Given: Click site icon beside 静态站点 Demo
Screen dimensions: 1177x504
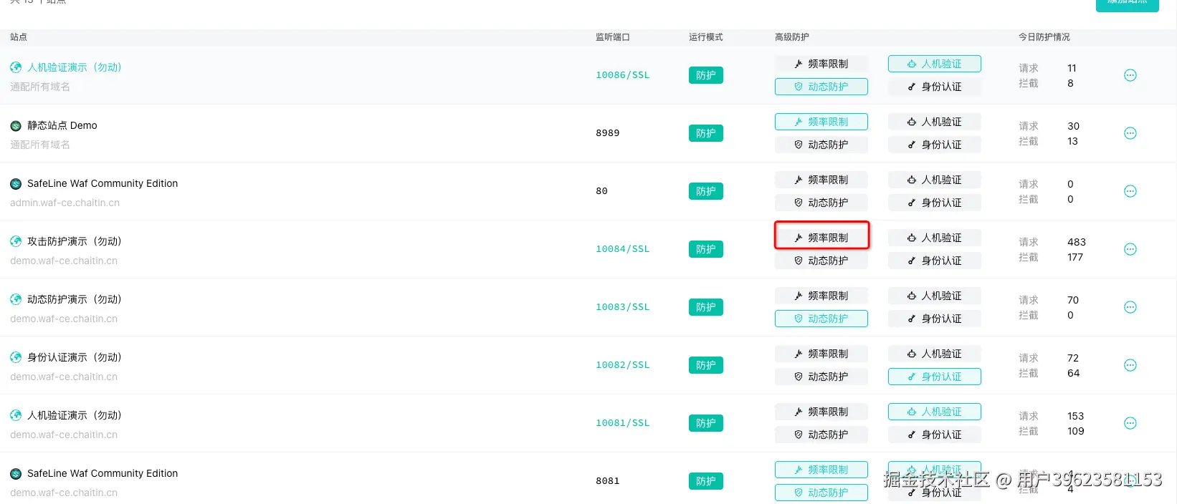Looking at the screenshot, I should (x=16, y=126).
